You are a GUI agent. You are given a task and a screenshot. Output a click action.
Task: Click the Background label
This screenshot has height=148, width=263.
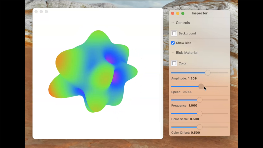[x=187, y=33]
